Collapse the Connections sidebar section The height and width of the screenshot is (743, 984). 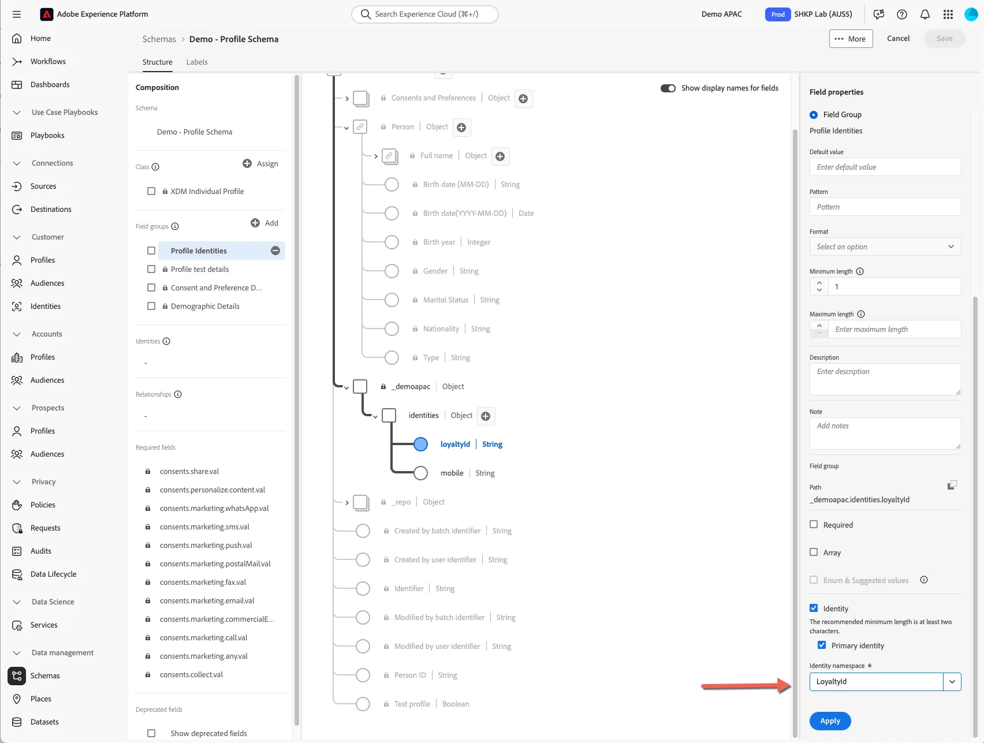pyautogui.click(x=17, y=163)
